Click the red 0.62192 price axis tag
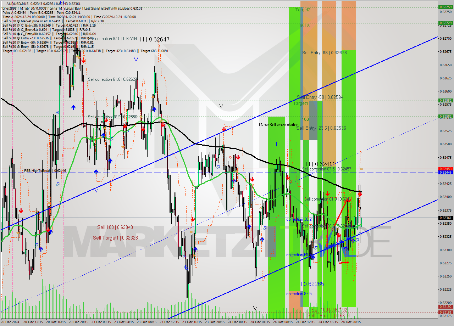The image size is (454, 326). [445, 307]
